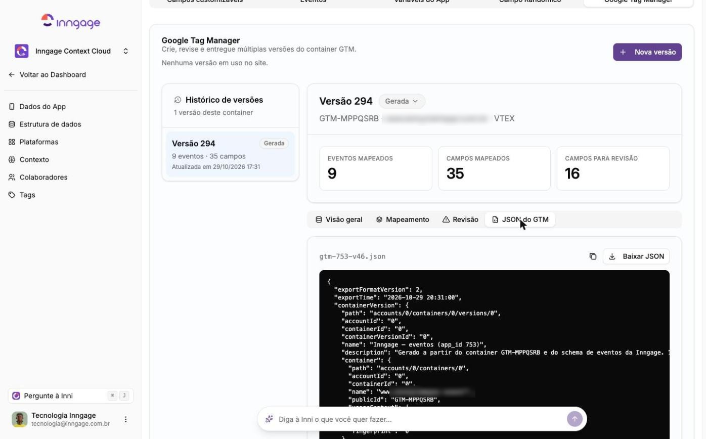Click the Visão geral database icon

(319, 219)
